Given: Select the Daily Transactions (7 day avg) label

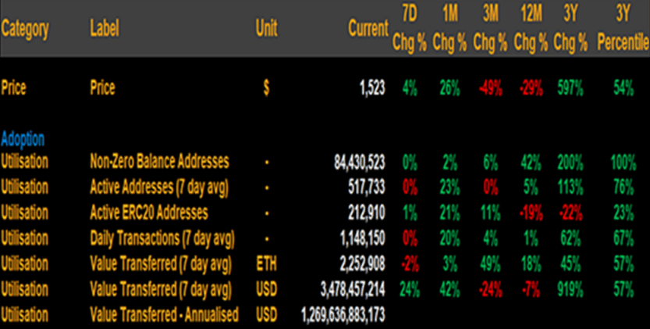Looking at the screenshot, I should [x=162, y=239].
